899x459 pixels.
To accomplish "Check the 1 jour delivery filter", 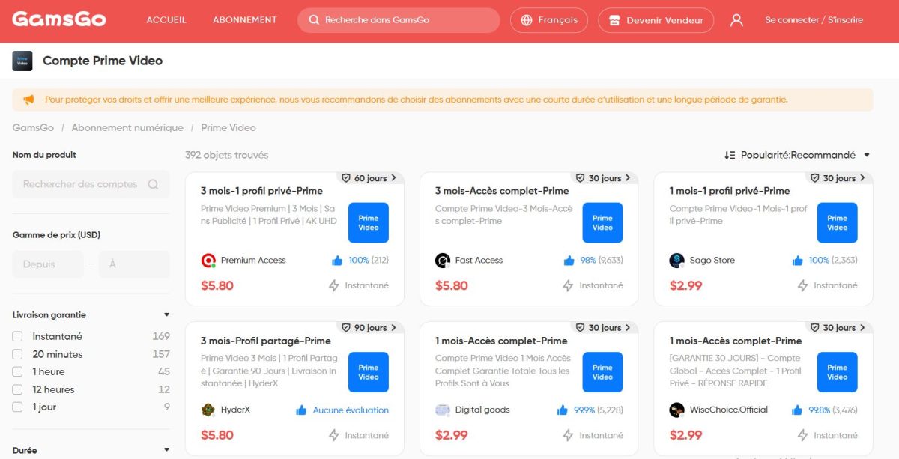I will (x=17, y=407).
